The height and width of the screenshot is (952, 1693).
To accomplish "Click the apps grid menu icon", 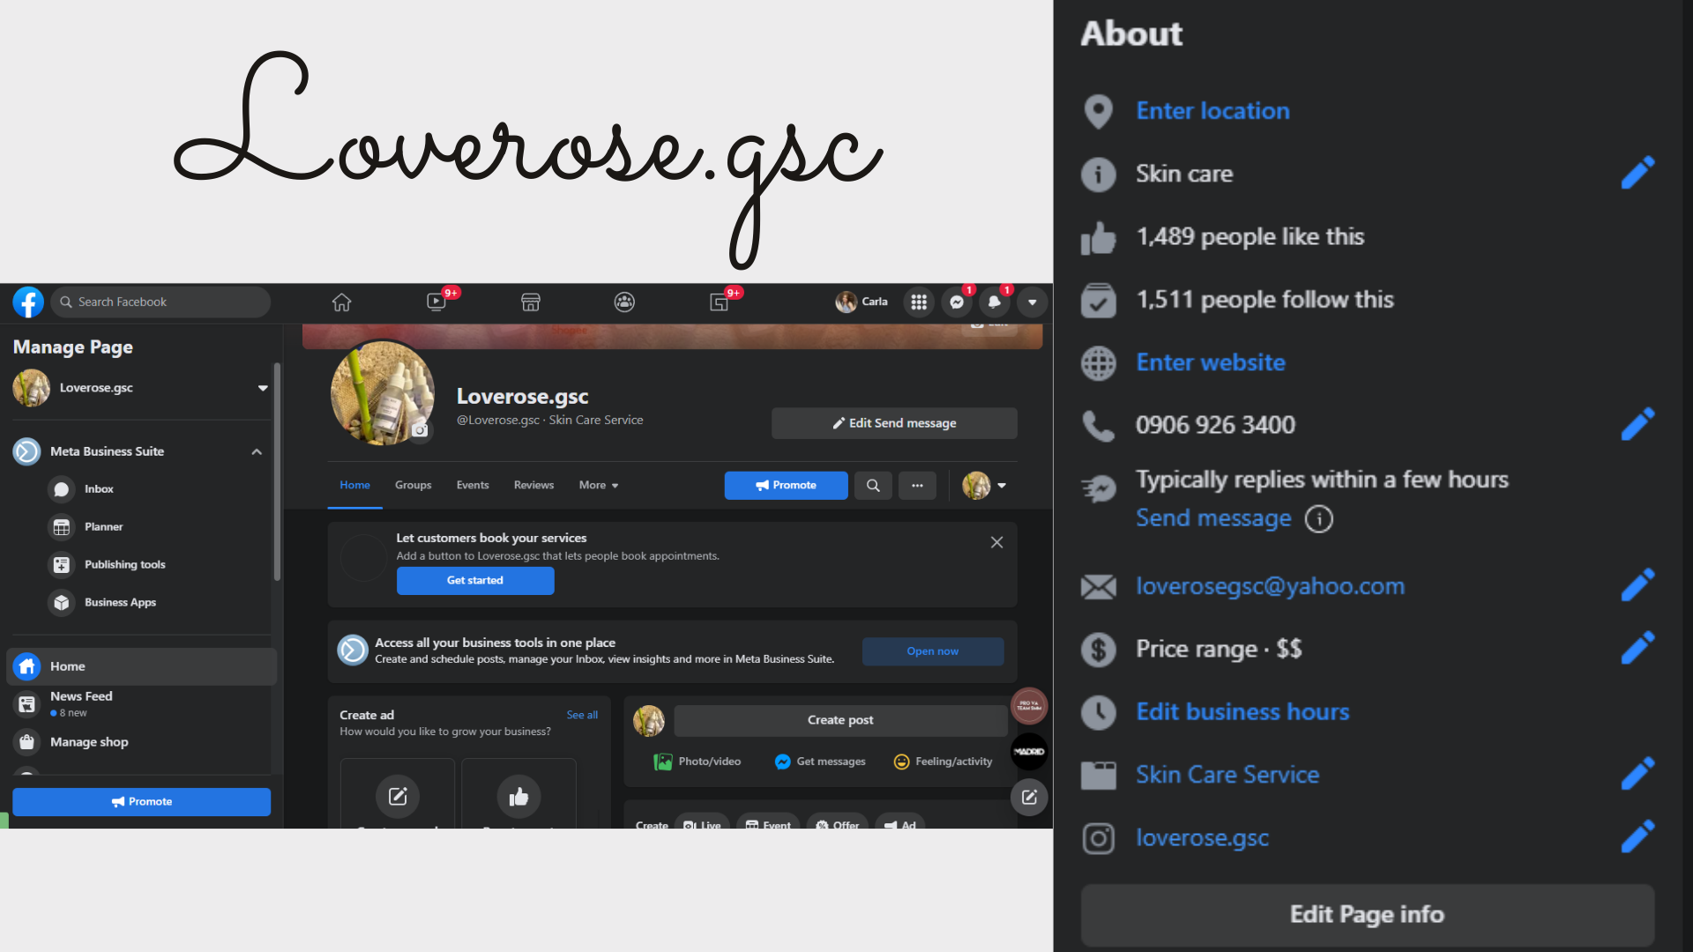I will point(919,302).
